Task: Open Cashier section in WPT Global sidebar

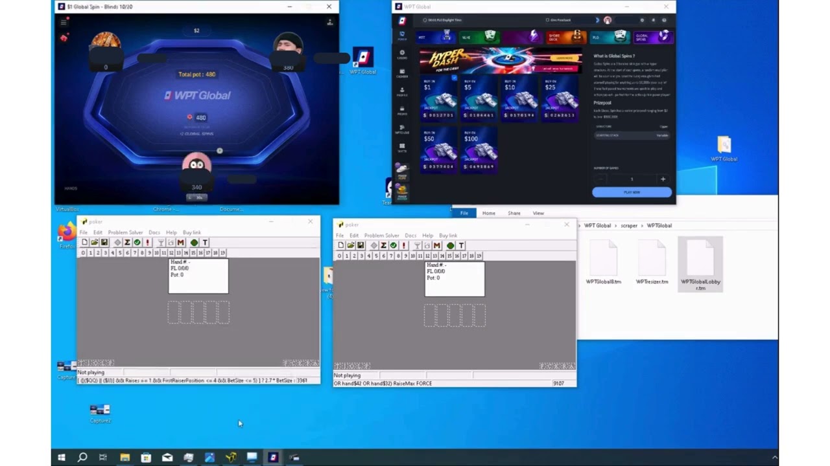Action: pos(402,72)
